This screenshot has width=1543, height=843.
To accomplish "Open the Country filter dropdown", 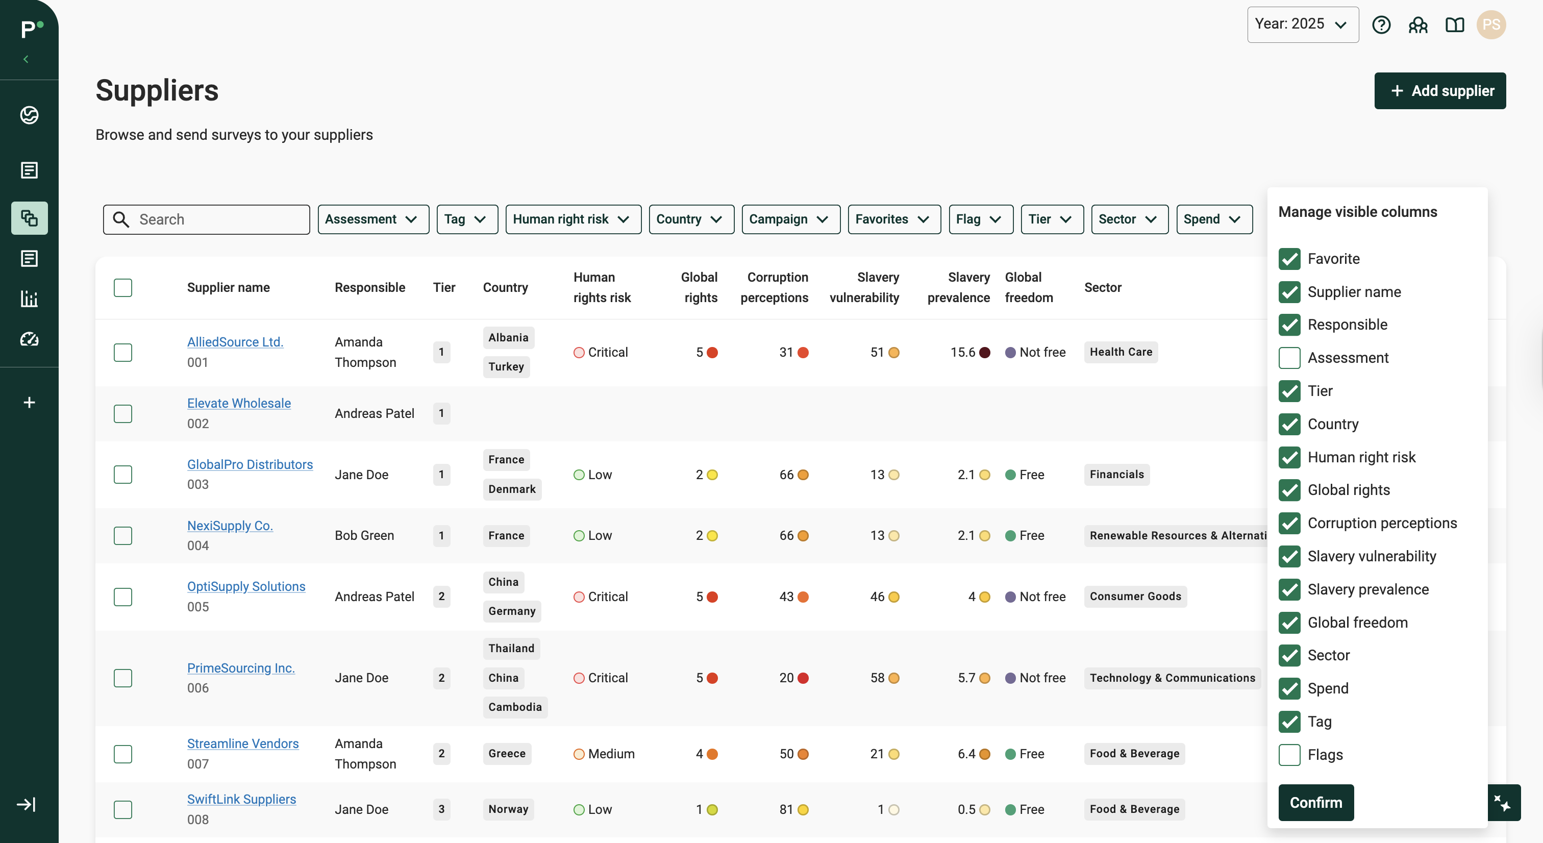I will coord(691,219).
